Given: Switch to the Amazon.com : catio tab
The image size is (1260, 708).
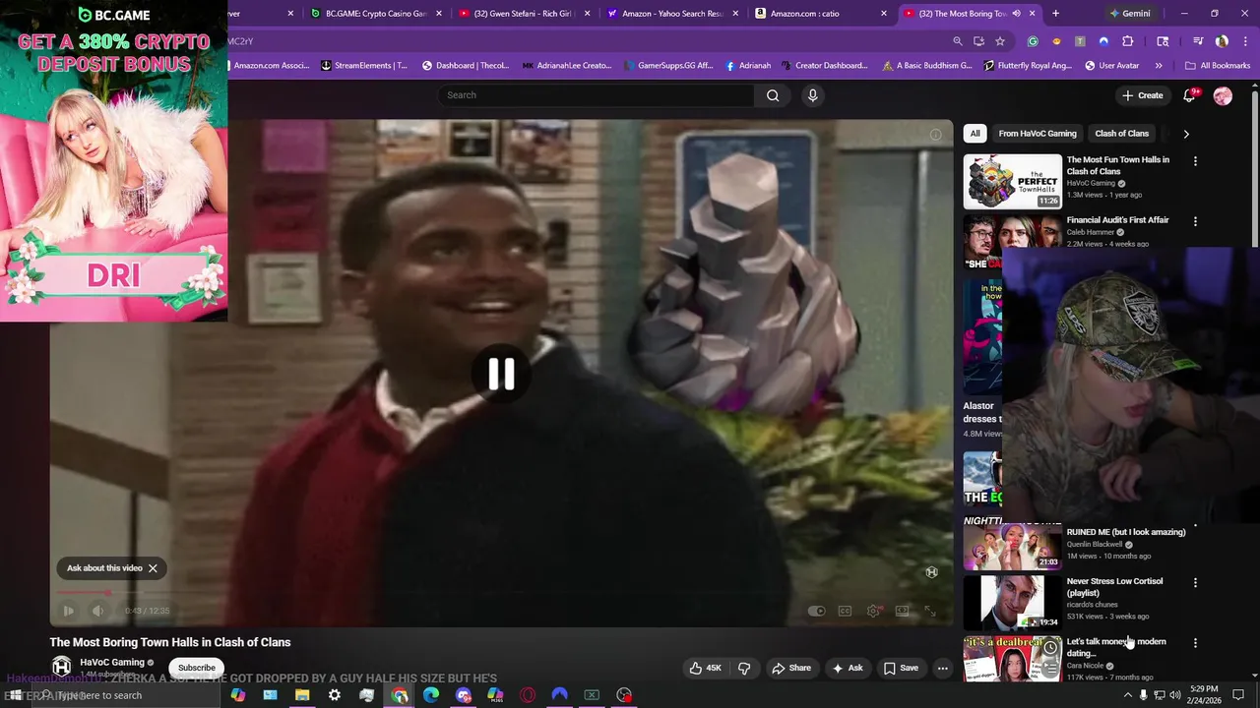Looking at the screenshot, I should [821, 14].
